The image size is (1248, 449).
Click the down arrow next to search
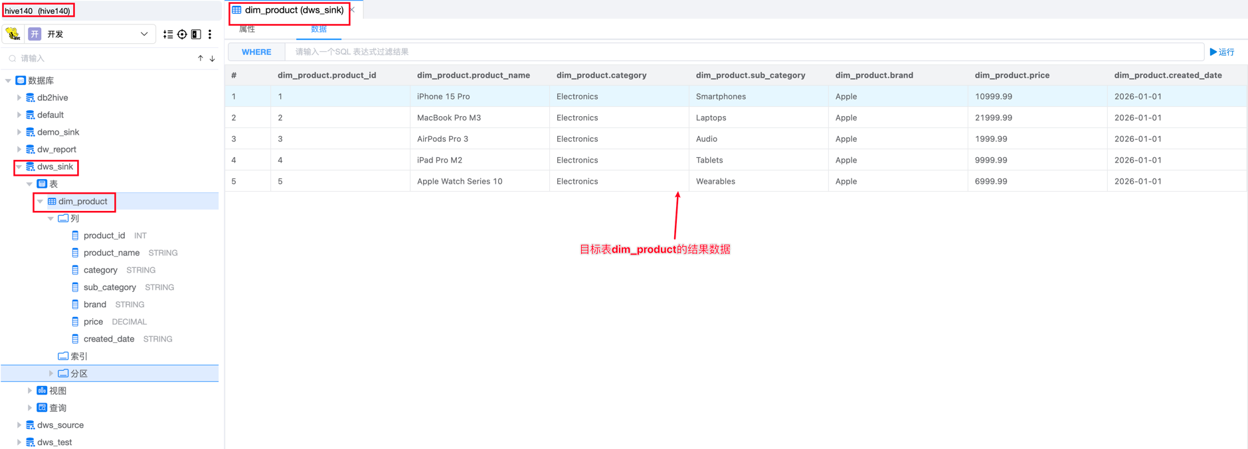click(213, 58)
